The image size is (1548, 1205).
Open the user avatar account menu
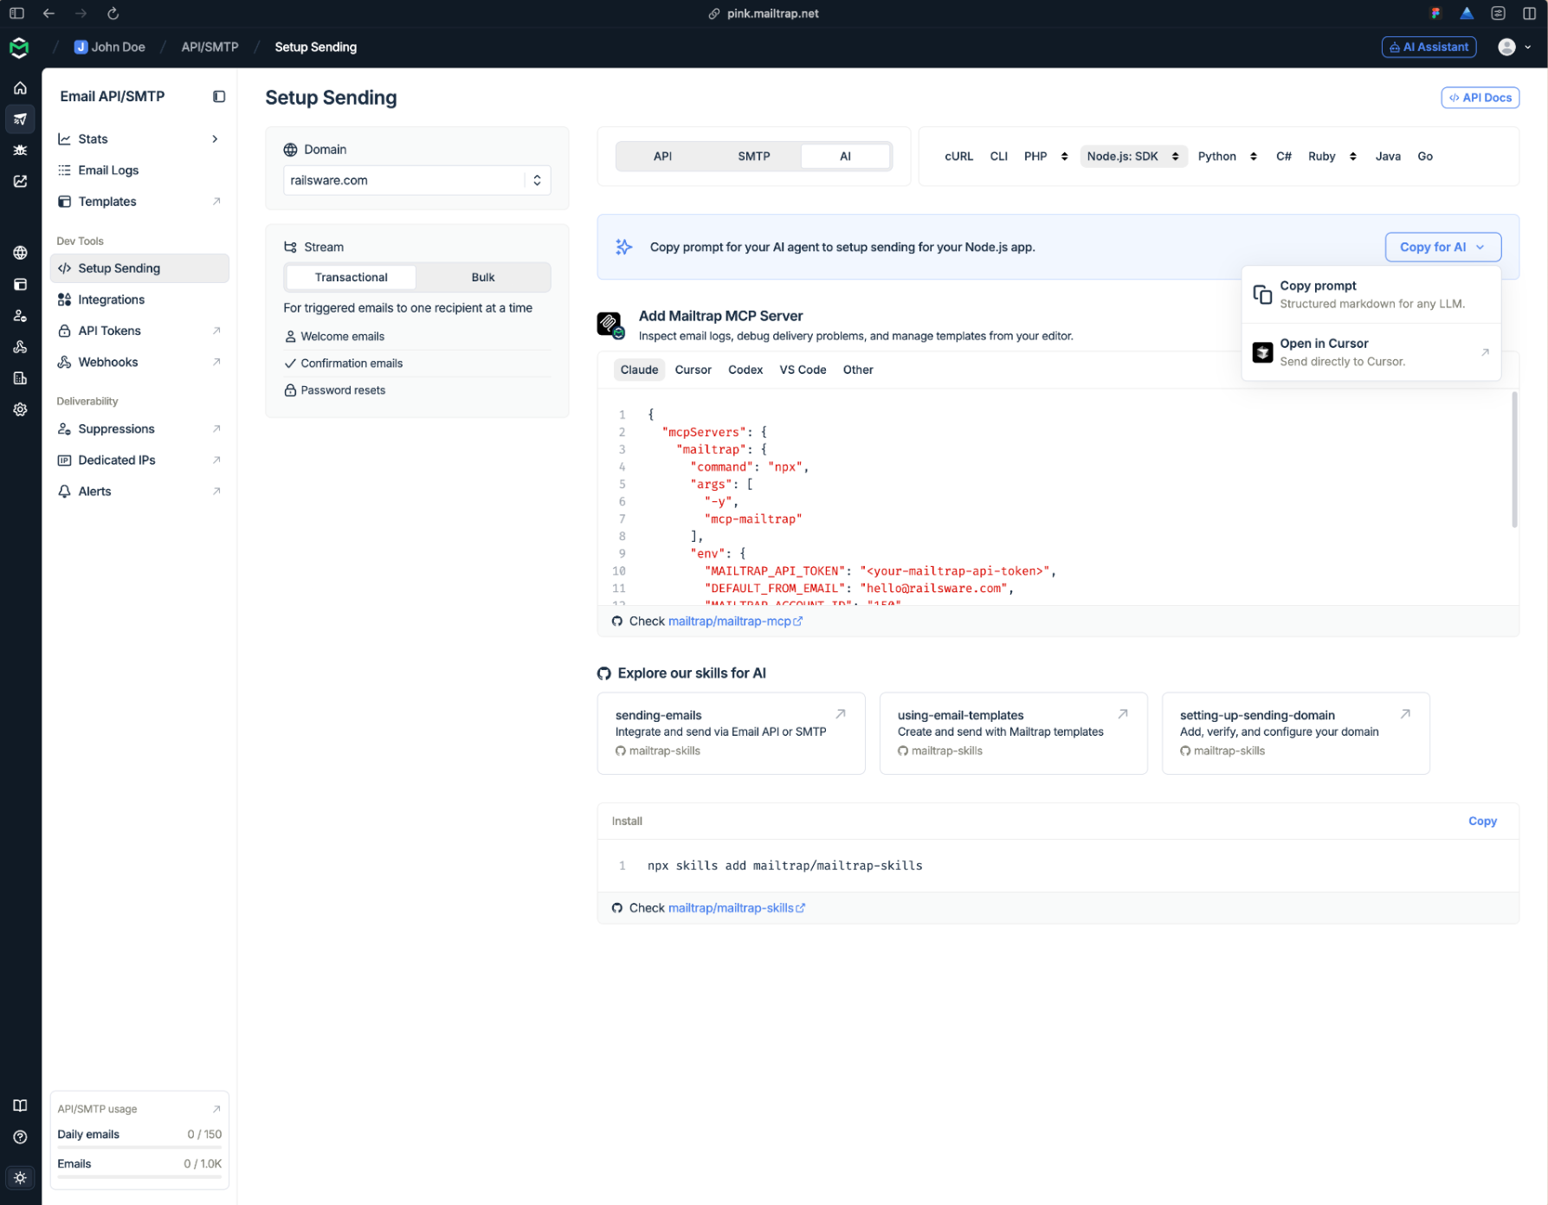(x=1514, y=47)
